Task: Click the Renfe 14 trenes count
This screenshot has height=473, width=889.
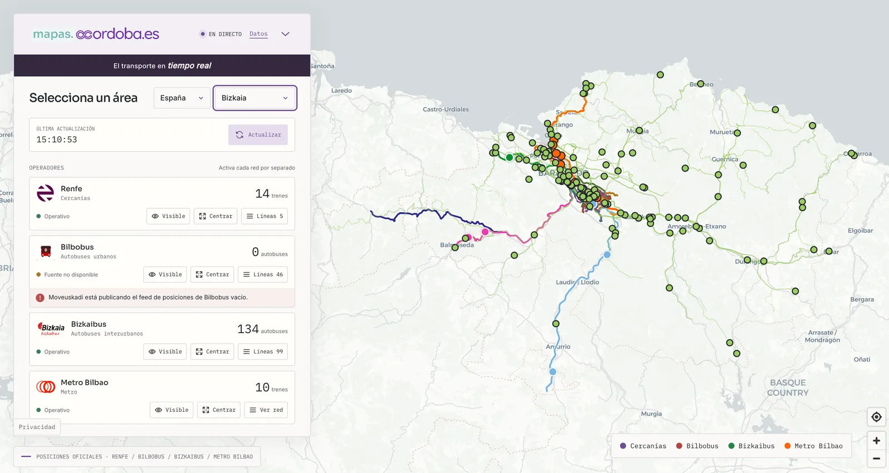Action: [271, 193]
